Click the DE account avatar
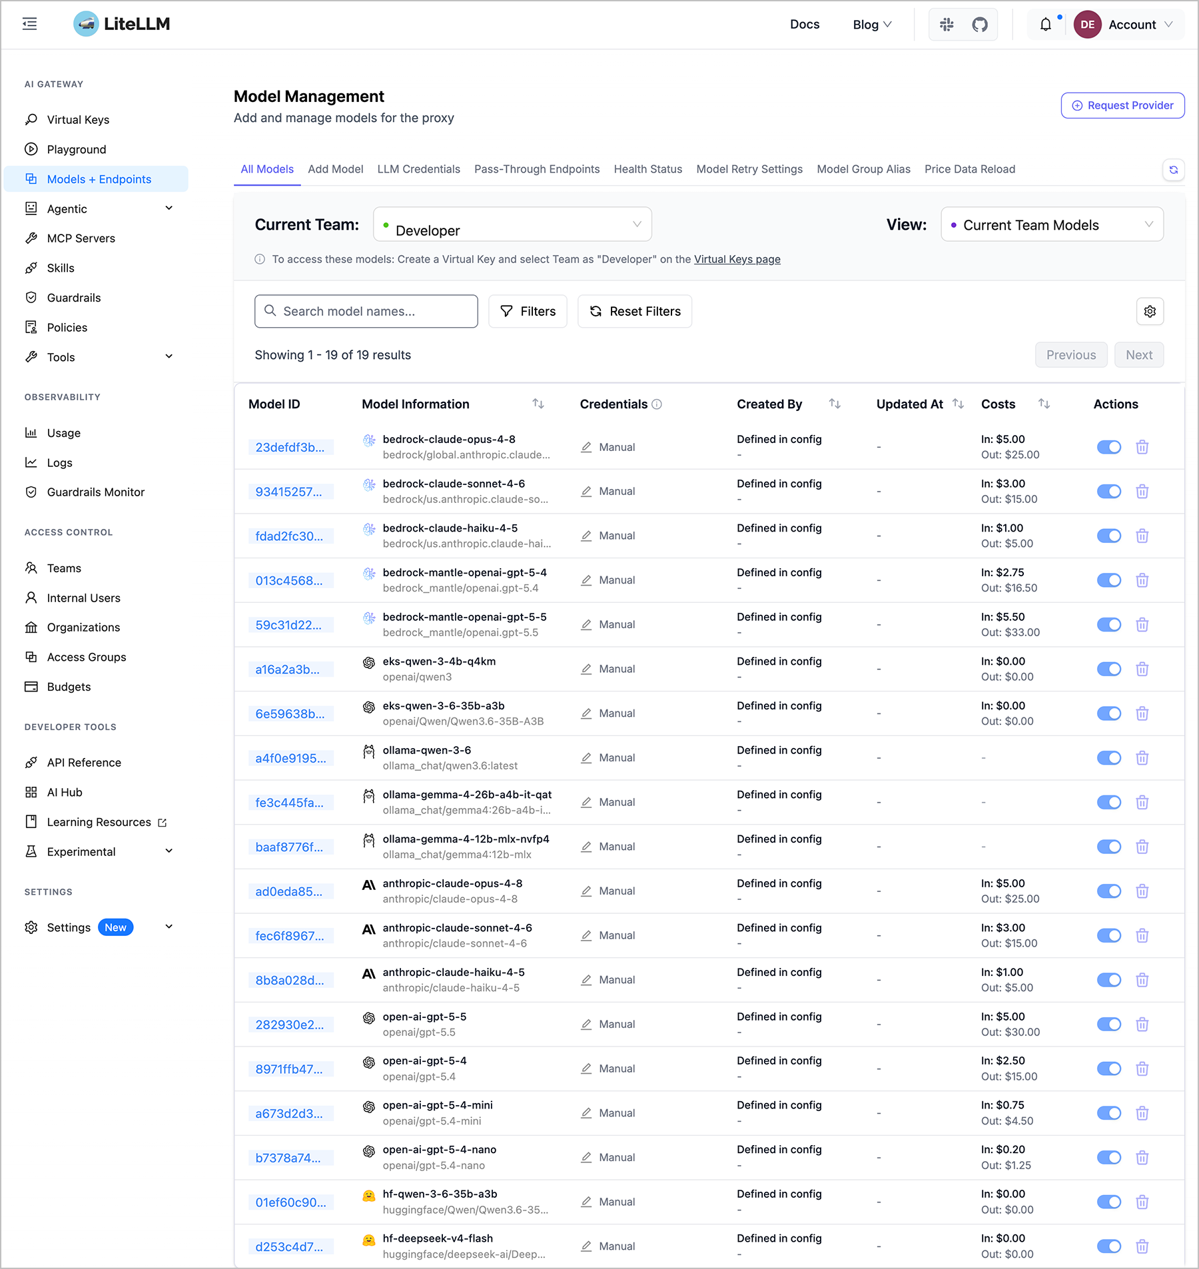 tap(1087, 25)
